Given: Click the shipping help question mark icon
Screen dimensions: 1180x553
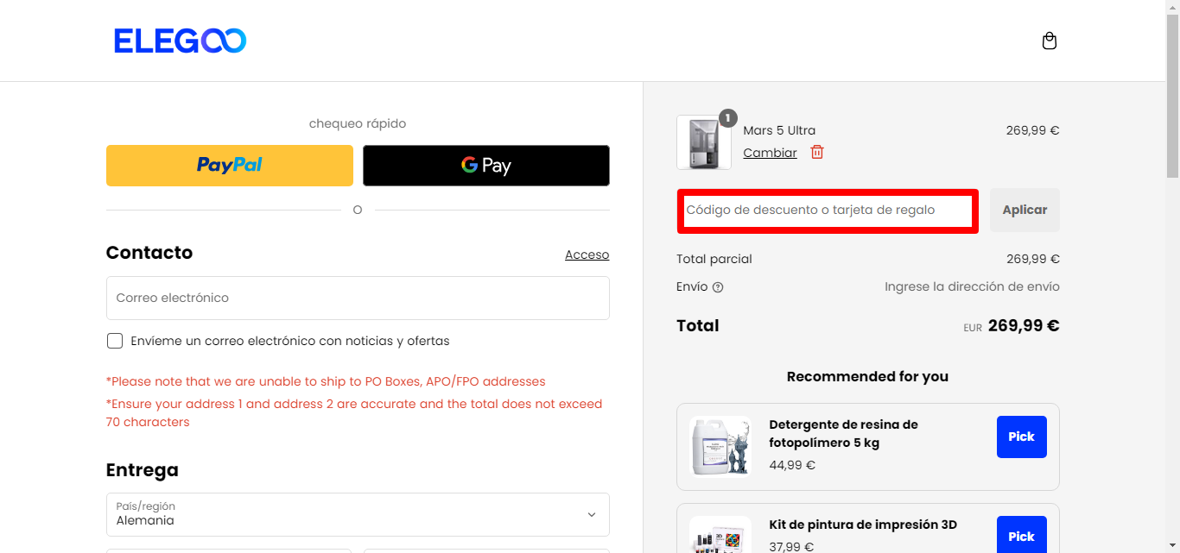Looking at the screenshot, I should pyautogui.click(x=718, y=287).
